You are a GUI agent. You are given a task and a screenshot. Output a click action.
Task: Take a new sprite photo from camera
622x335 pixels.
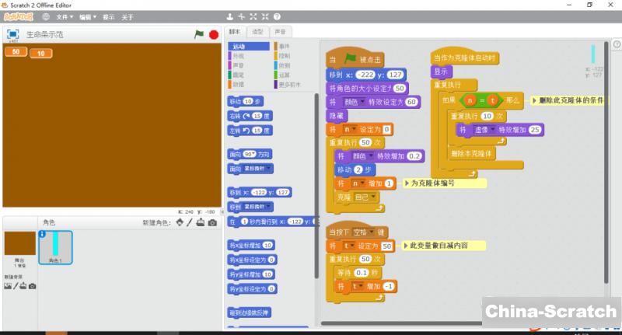click(212, 222)
